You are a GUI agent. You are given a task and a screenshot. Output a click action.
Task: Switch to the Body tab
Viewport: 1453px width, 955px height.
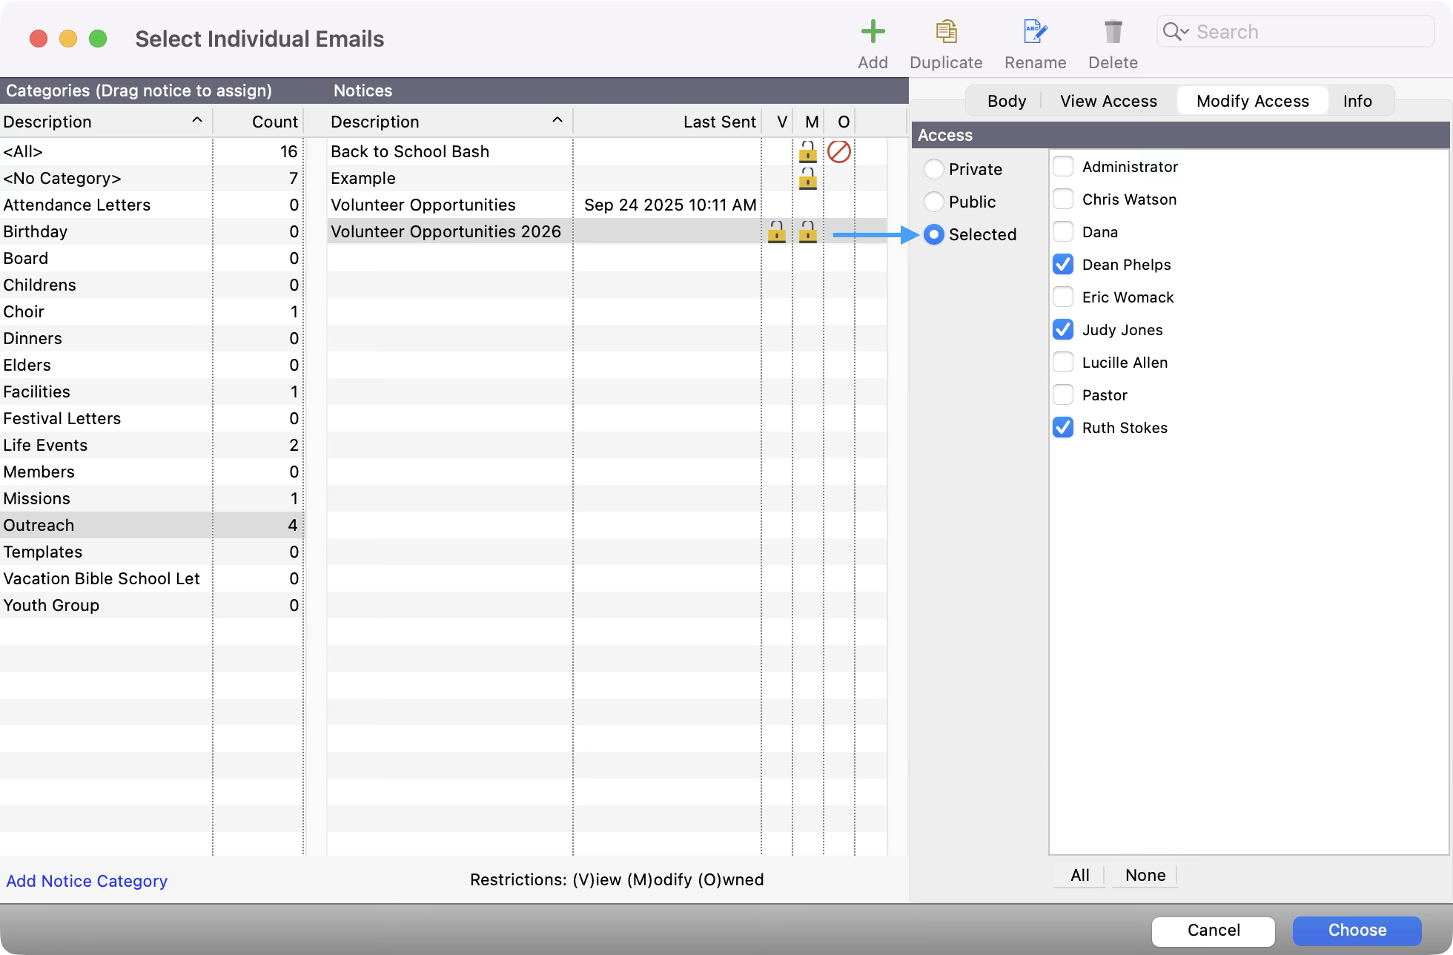point(1006,101)
